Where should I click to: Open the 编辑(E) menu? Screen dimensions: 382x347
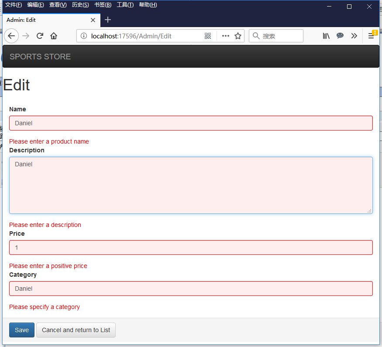pyautogui.click(x=35, y=5)
